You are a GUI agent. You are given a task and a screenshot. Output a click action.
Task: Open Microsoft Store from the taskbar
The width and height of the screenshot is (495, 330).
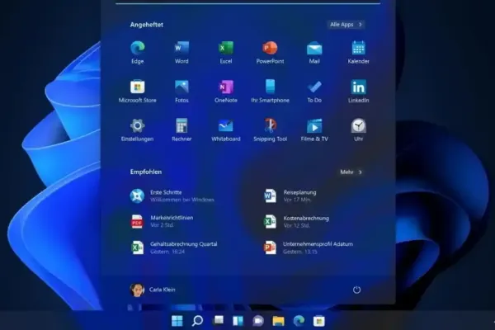click(318, 321)
